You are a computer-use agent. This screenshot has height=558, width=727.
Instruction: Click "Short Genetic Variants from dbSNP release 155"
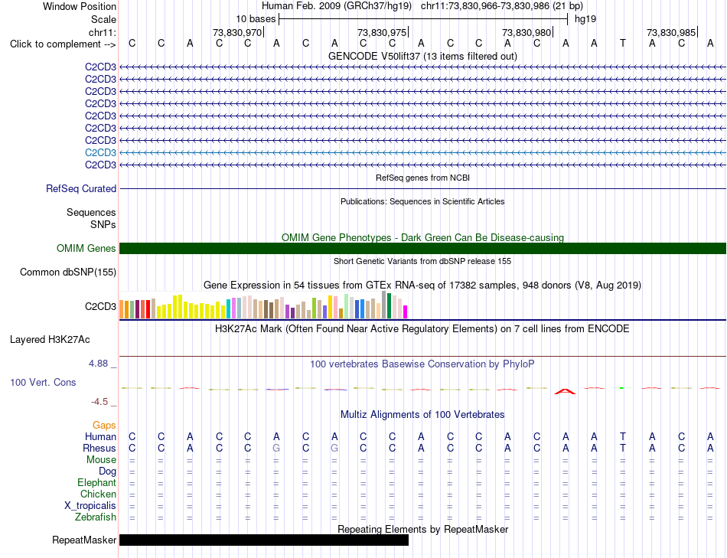click(x=422, y=261)
